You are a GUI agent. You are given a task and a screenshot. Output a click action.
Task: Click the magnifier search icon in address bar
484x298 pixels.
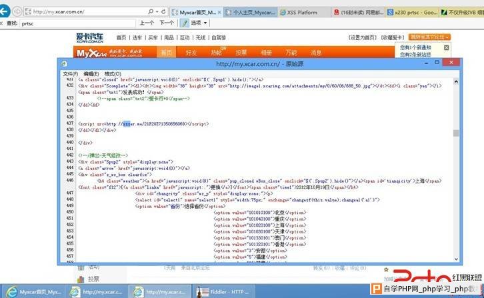[151, 11]
